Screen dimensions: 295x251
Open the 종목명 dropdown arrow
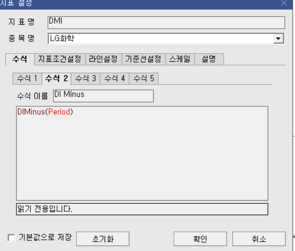[x=278, y=39]
